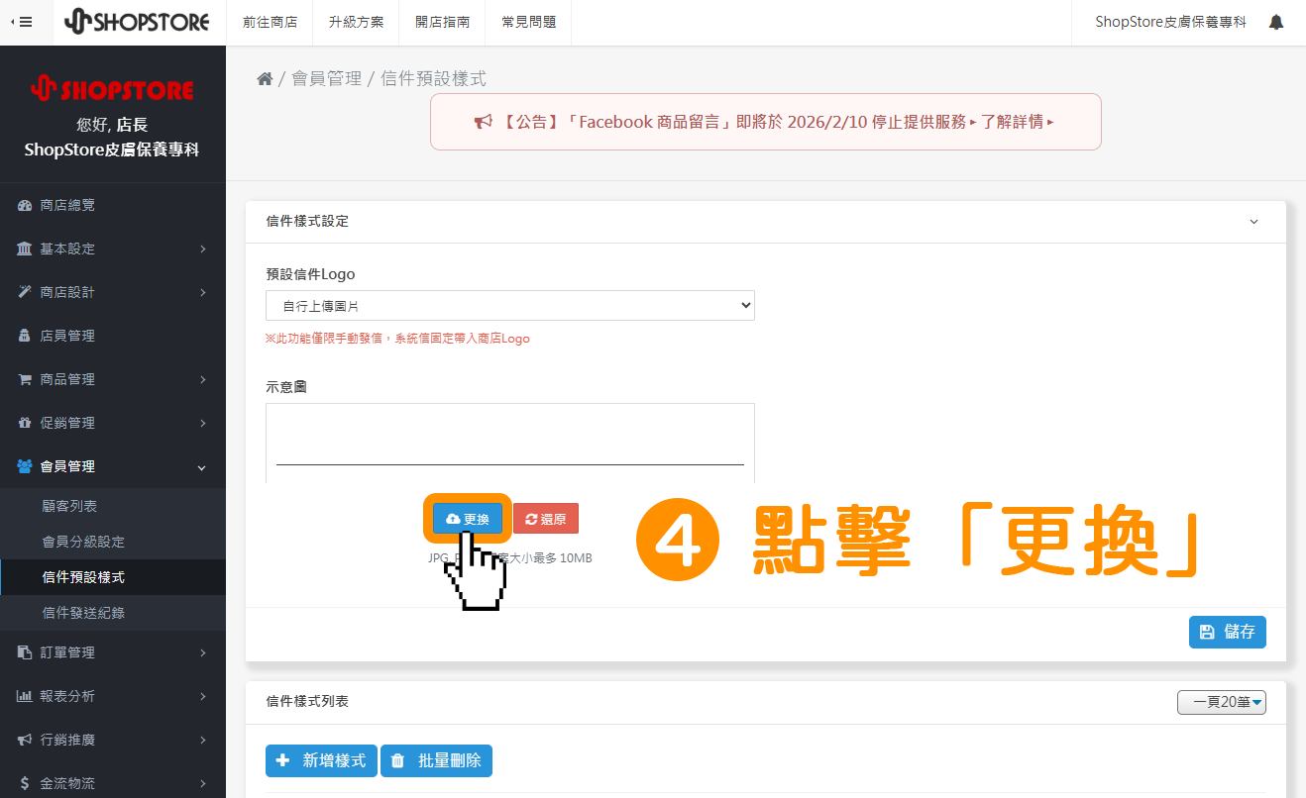Click the 行銷推廣 megaphone icon
The image size is (1306, 798).
(25, 740)
